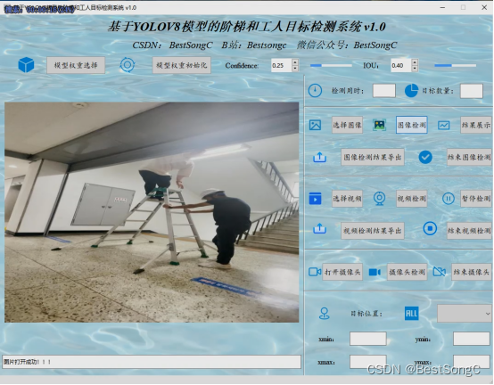Viewport: 494px width, 385px height.
Task: Click the ymax coordinate field
Action: point(472,362)
